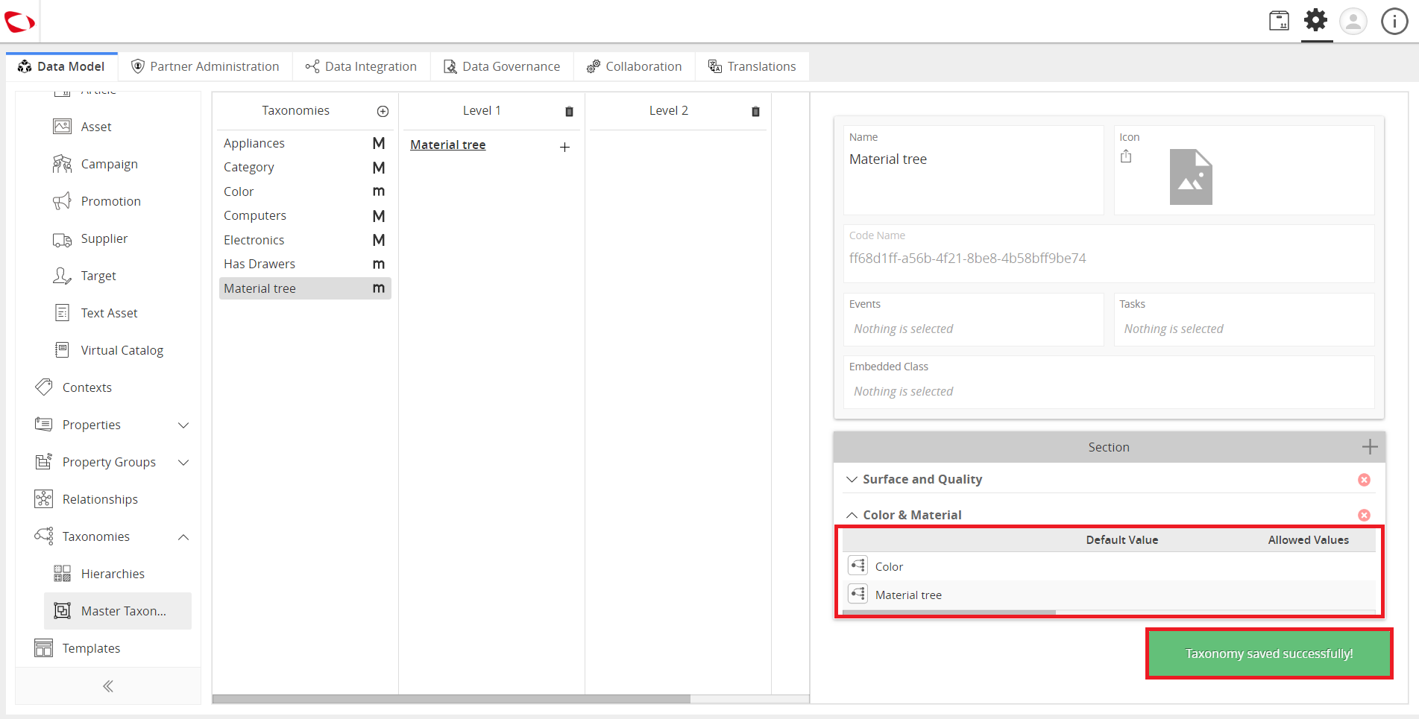Image resolution: width=1419 pixels, height=719 pixels.
Task: Click the Allowed Values column header
Action: (1308, 540)
